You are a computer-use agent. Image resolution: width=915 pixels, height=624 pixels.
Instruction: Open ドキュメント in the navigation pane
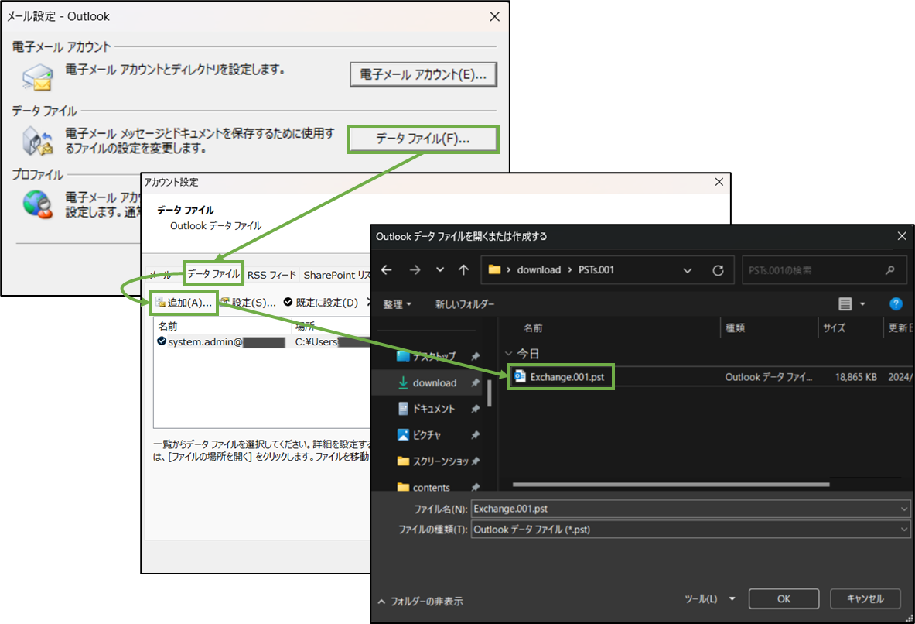[x=433, y=409]
